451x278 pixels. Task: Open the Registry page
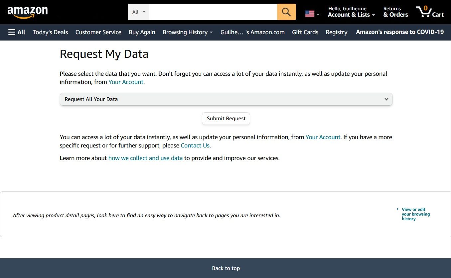[336, 32]
